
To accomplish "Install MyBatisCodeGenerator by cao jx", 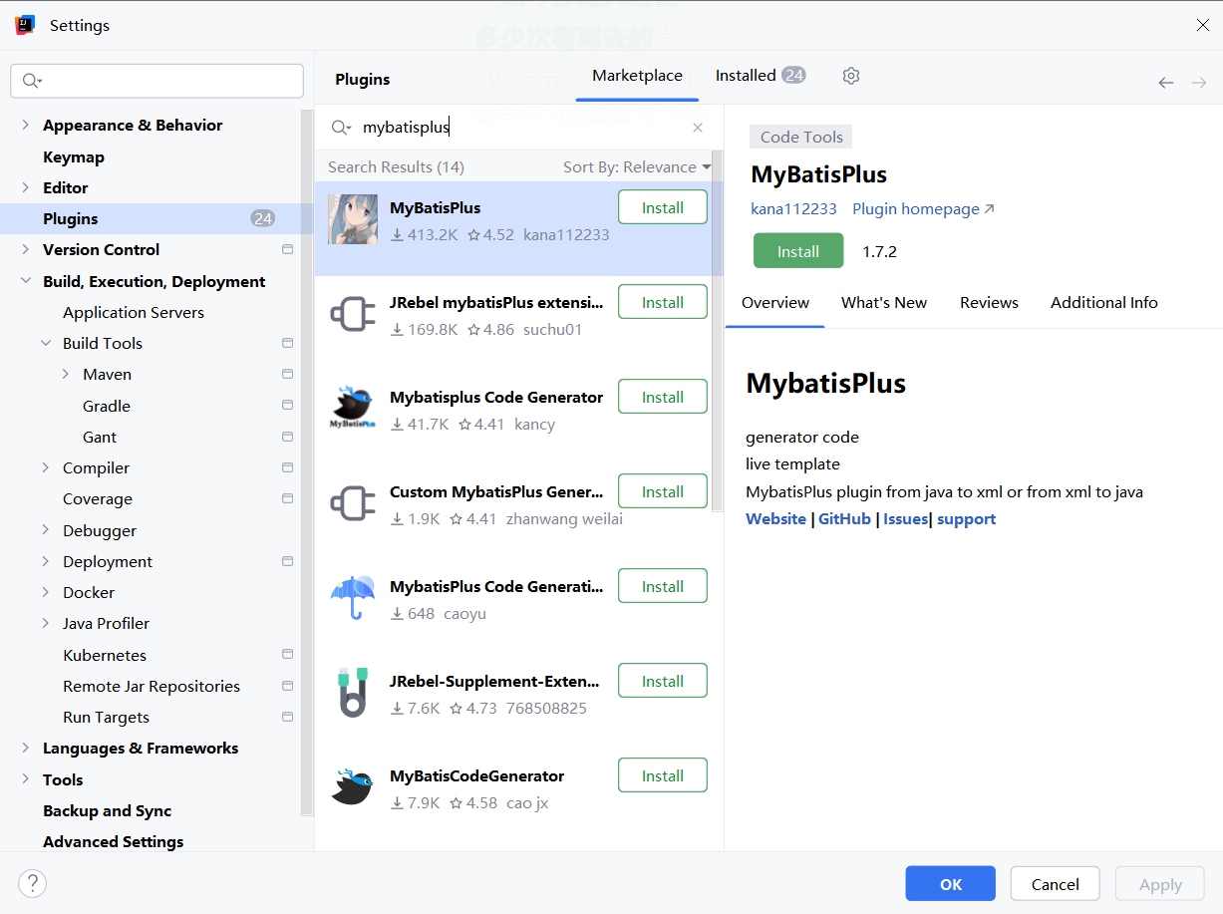I will 663,775.
